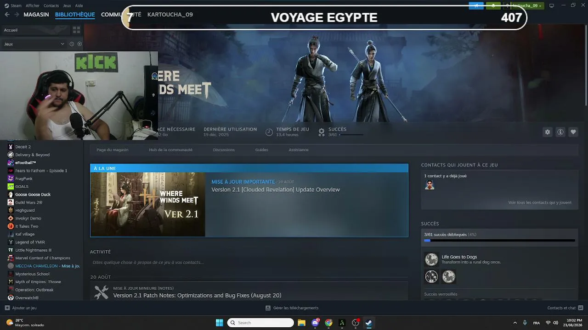The image size is (588, 330).
Task: Sort library by recent activity clock icon
Action: tap(72, 44)
